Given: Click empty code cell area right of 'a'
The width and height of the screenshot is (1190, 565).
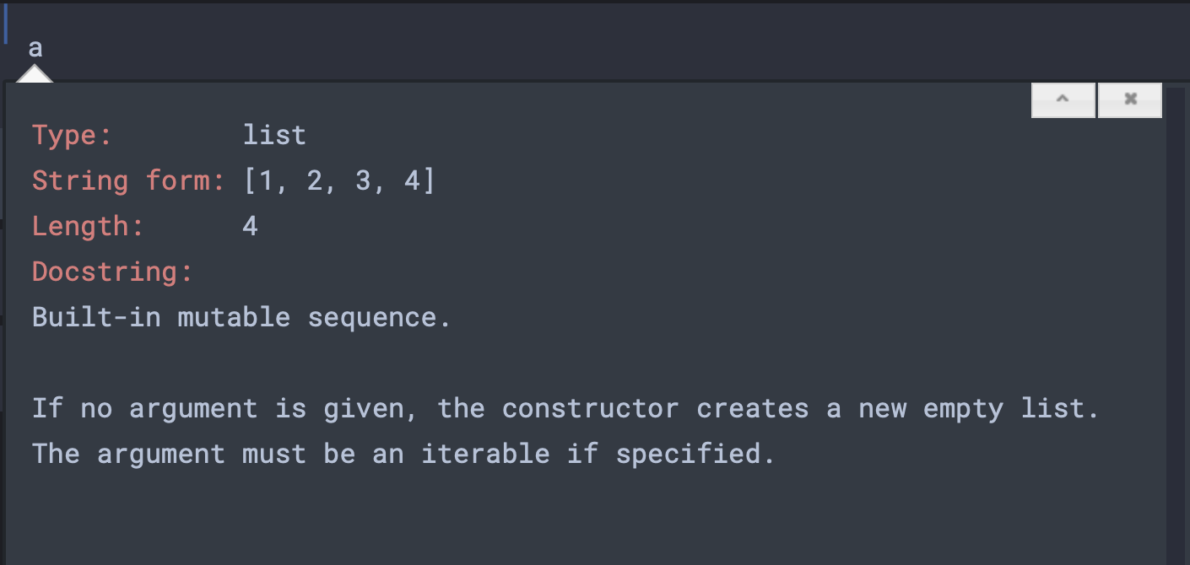Looking at the screenshot, I should [x=591, y=48].
